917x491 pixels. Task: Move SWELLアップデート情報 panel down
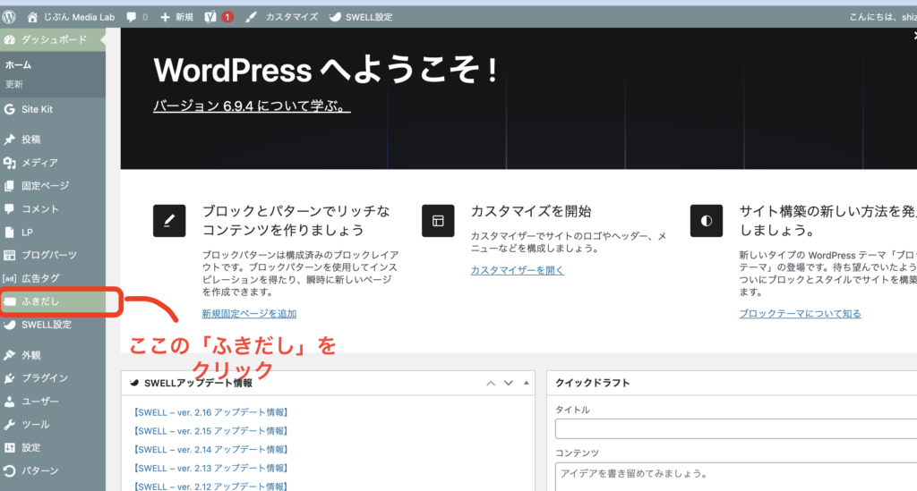pos(508,383)
